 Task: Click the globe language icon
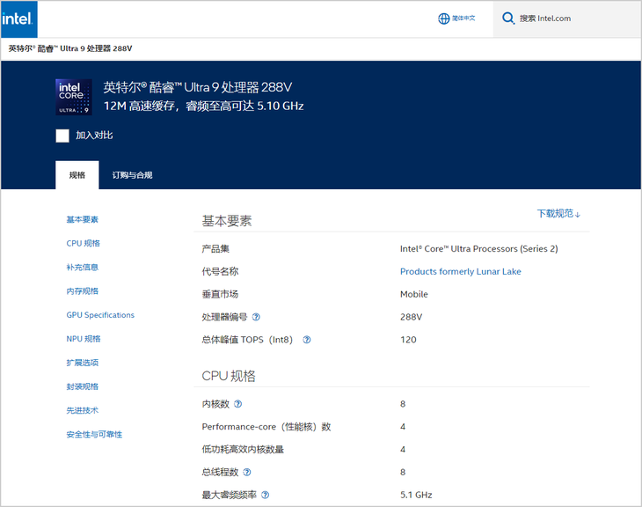(443, 18)
